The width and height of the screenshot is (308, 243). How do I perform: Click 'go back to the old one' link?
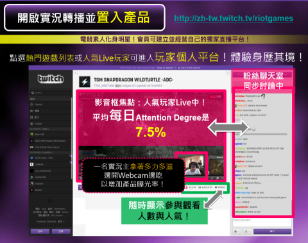point(189,68)
